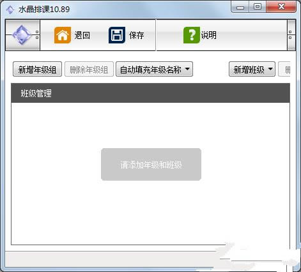
Task: Open help via the green question mark icon
Action: [x=192, y=35]
